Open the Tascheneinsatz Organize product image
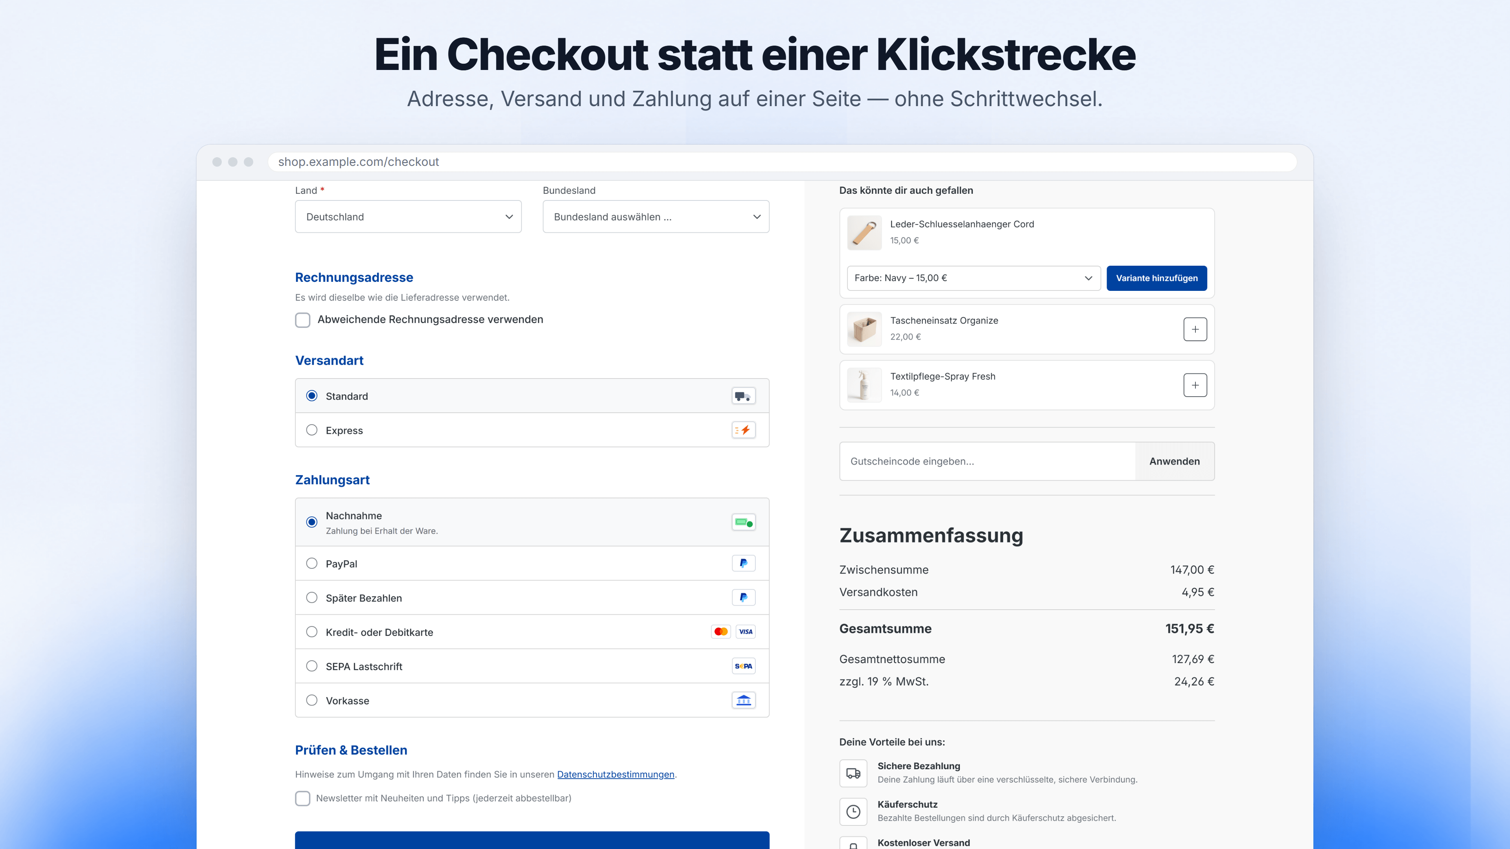 [864, 329]
